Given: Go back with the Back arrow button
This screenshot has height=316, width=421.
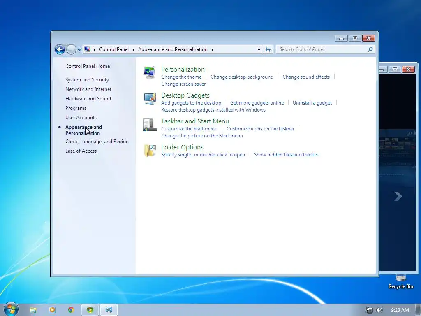Looking at the screenshot, I should [x=60, y=49].
